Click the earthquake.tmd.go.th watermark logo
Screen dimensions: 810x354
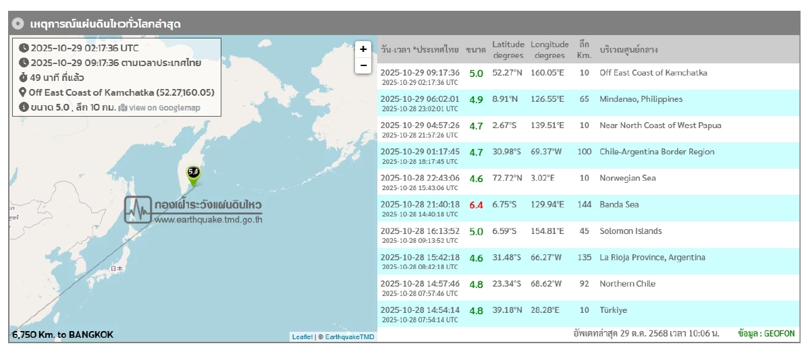[x=194, y=210]
